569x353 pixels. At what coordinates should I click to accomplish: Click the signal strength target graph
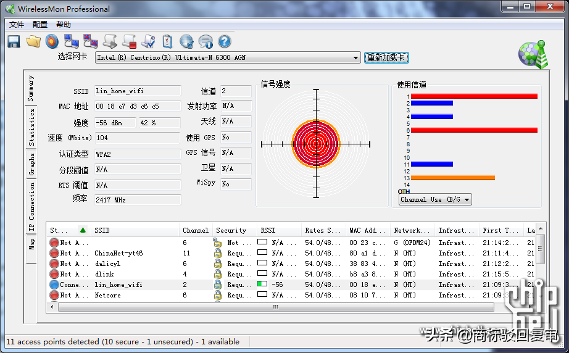(316, 144)
